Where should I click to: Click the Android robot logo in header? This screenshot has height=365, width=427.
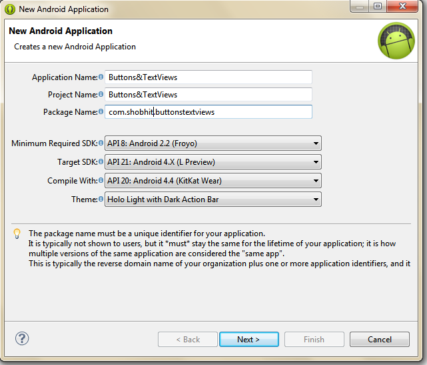(396, 41)
